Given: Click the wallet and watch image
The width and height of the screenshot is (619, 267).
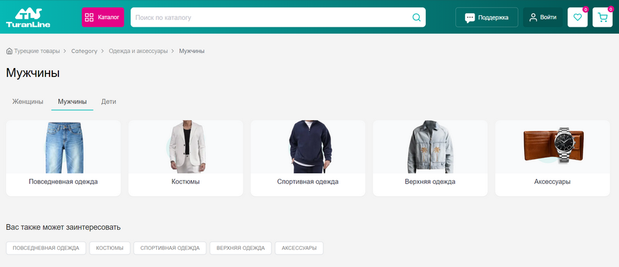Looking at the screenshot, I should tap(554, 145).
